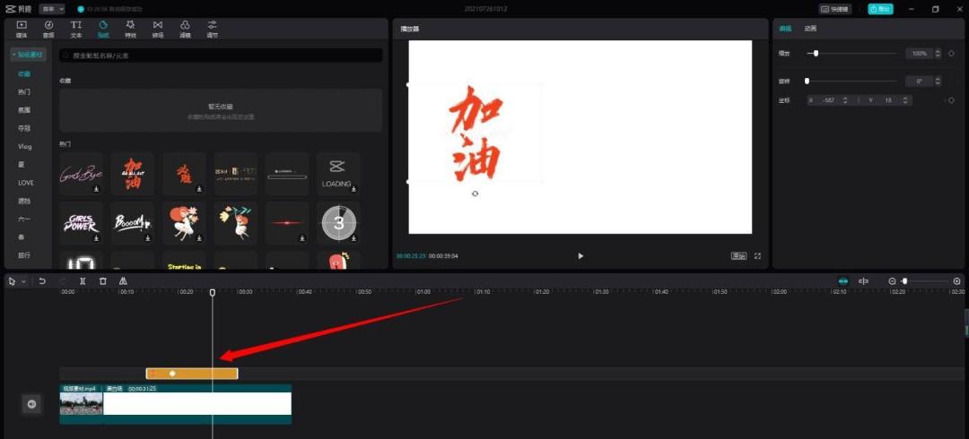The image size is (969, 439).
Task: Switch to the 动画 (Animation) tab
Action: pos(810,29)
